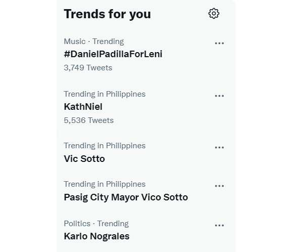
Task: Click the Politics · Trending label
Action: 96,224
